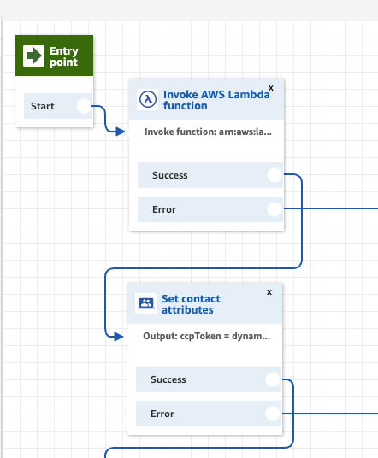Click the Start branch label
Viewport: 378px width, 458px height.
coord(43,106)
